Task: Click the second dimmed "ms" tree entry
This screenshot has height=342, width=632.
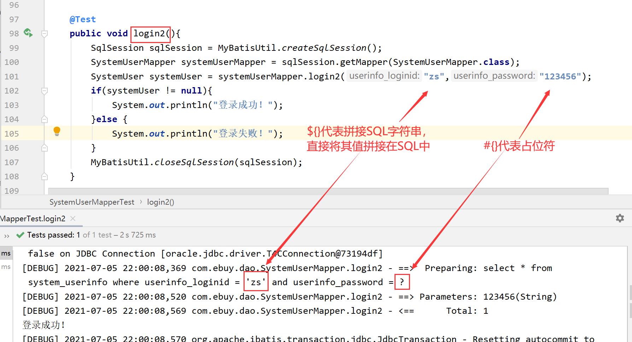Action: 6,267
